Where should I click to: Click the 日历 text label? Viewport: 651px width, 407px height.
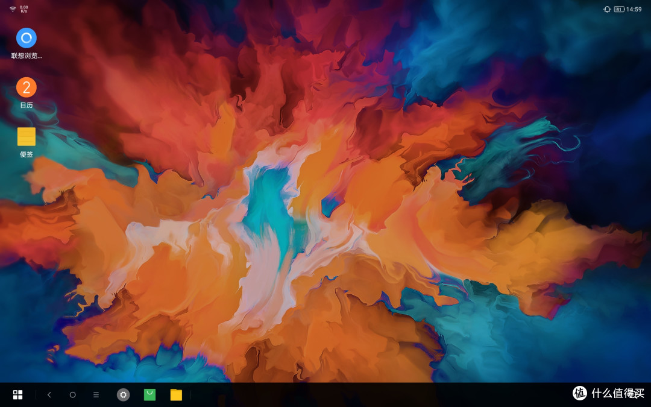point(26,105)
